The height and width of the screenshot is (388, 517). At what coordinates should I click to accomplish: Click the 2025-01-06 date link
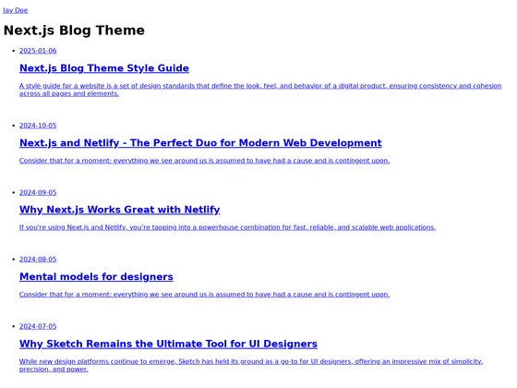38,51
